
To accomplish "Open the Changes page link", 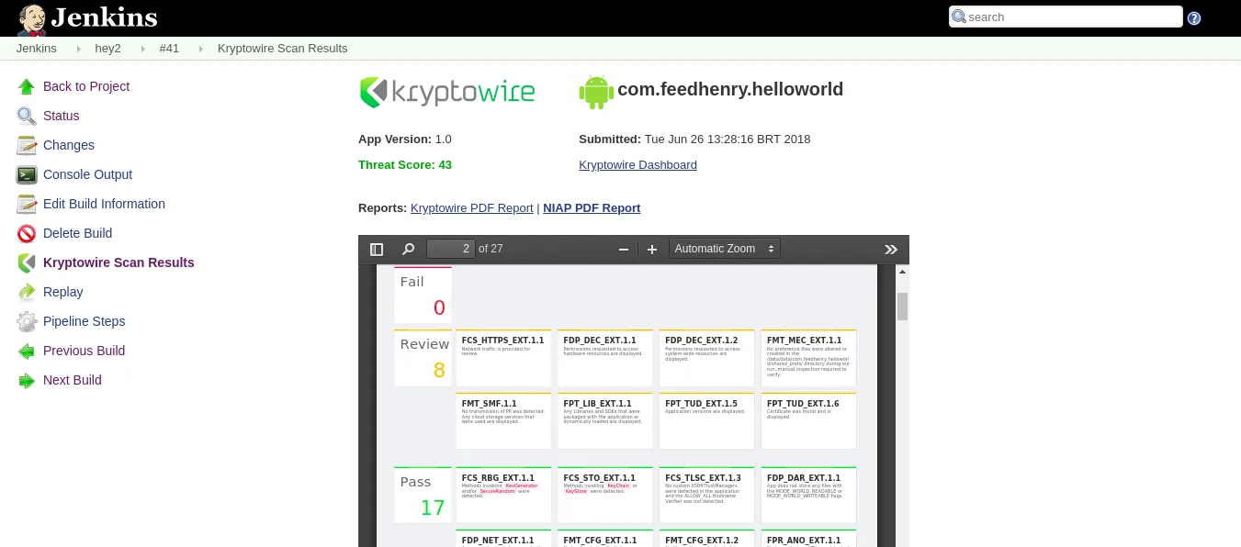I will (x=69, y=145).
